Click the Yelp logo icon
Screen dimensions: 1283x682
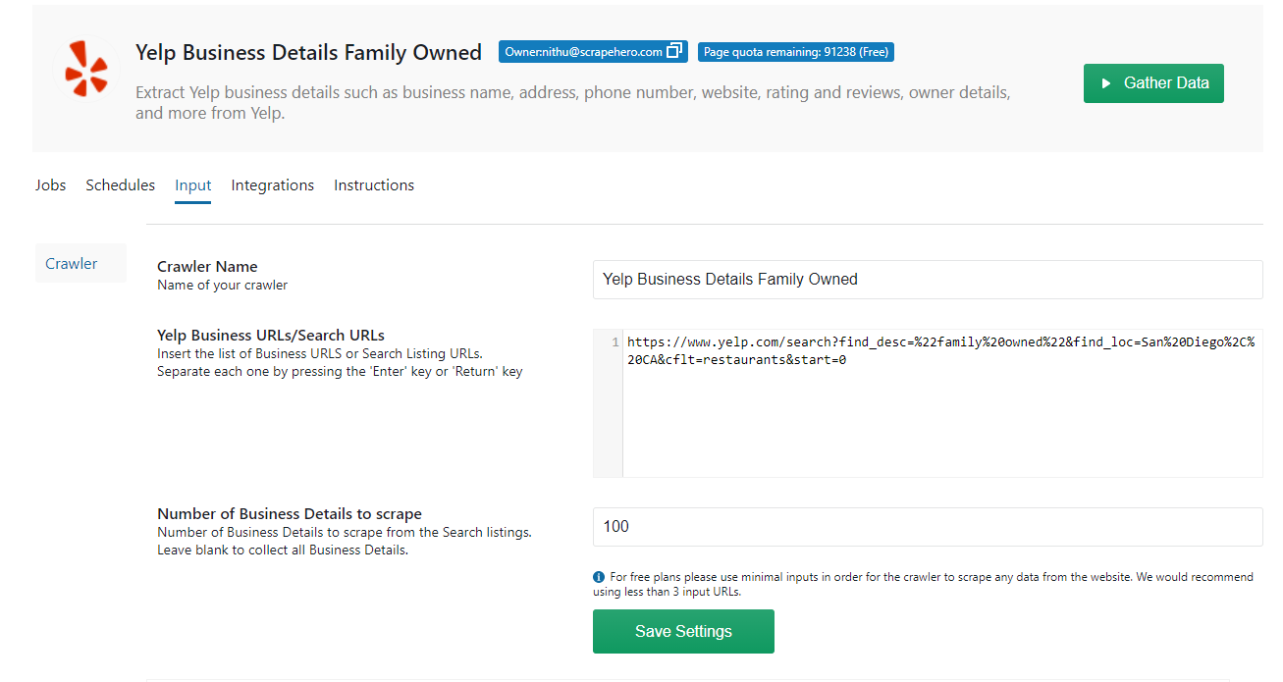click(86, 69)
